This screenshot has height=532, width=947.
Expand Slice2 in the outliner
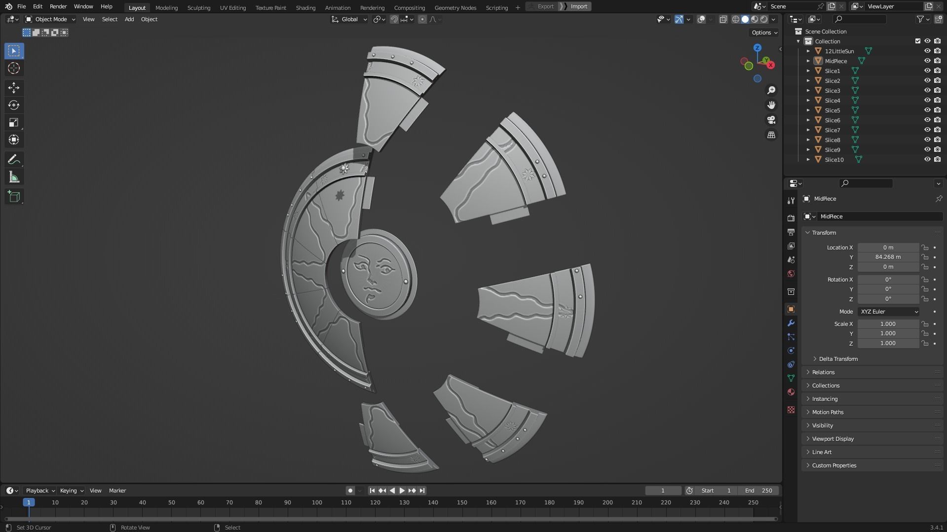pyautogui.click(x=808, y=80)
